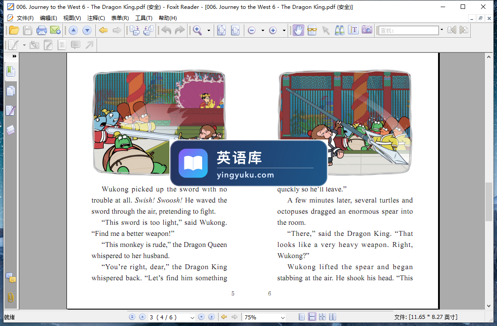The height and width of the screenshot is (326, 497).
Task: Open the 文件(F) menu
Action: pos(25,18)
